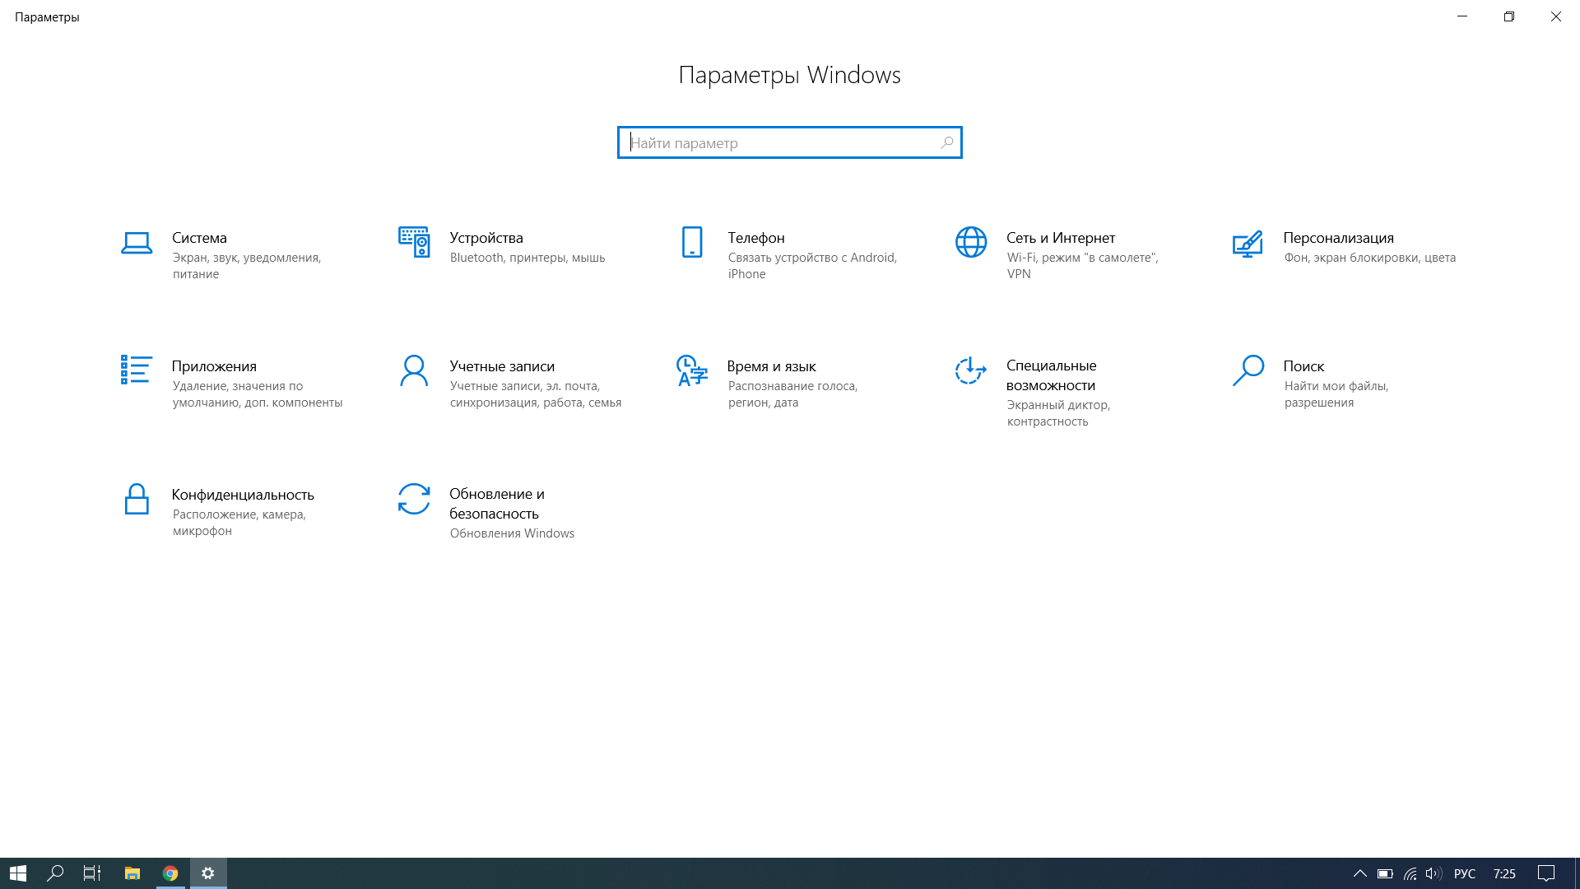
Task: Click 'Распознавание голоса, регион, дата' text
Action: point(792,394)
